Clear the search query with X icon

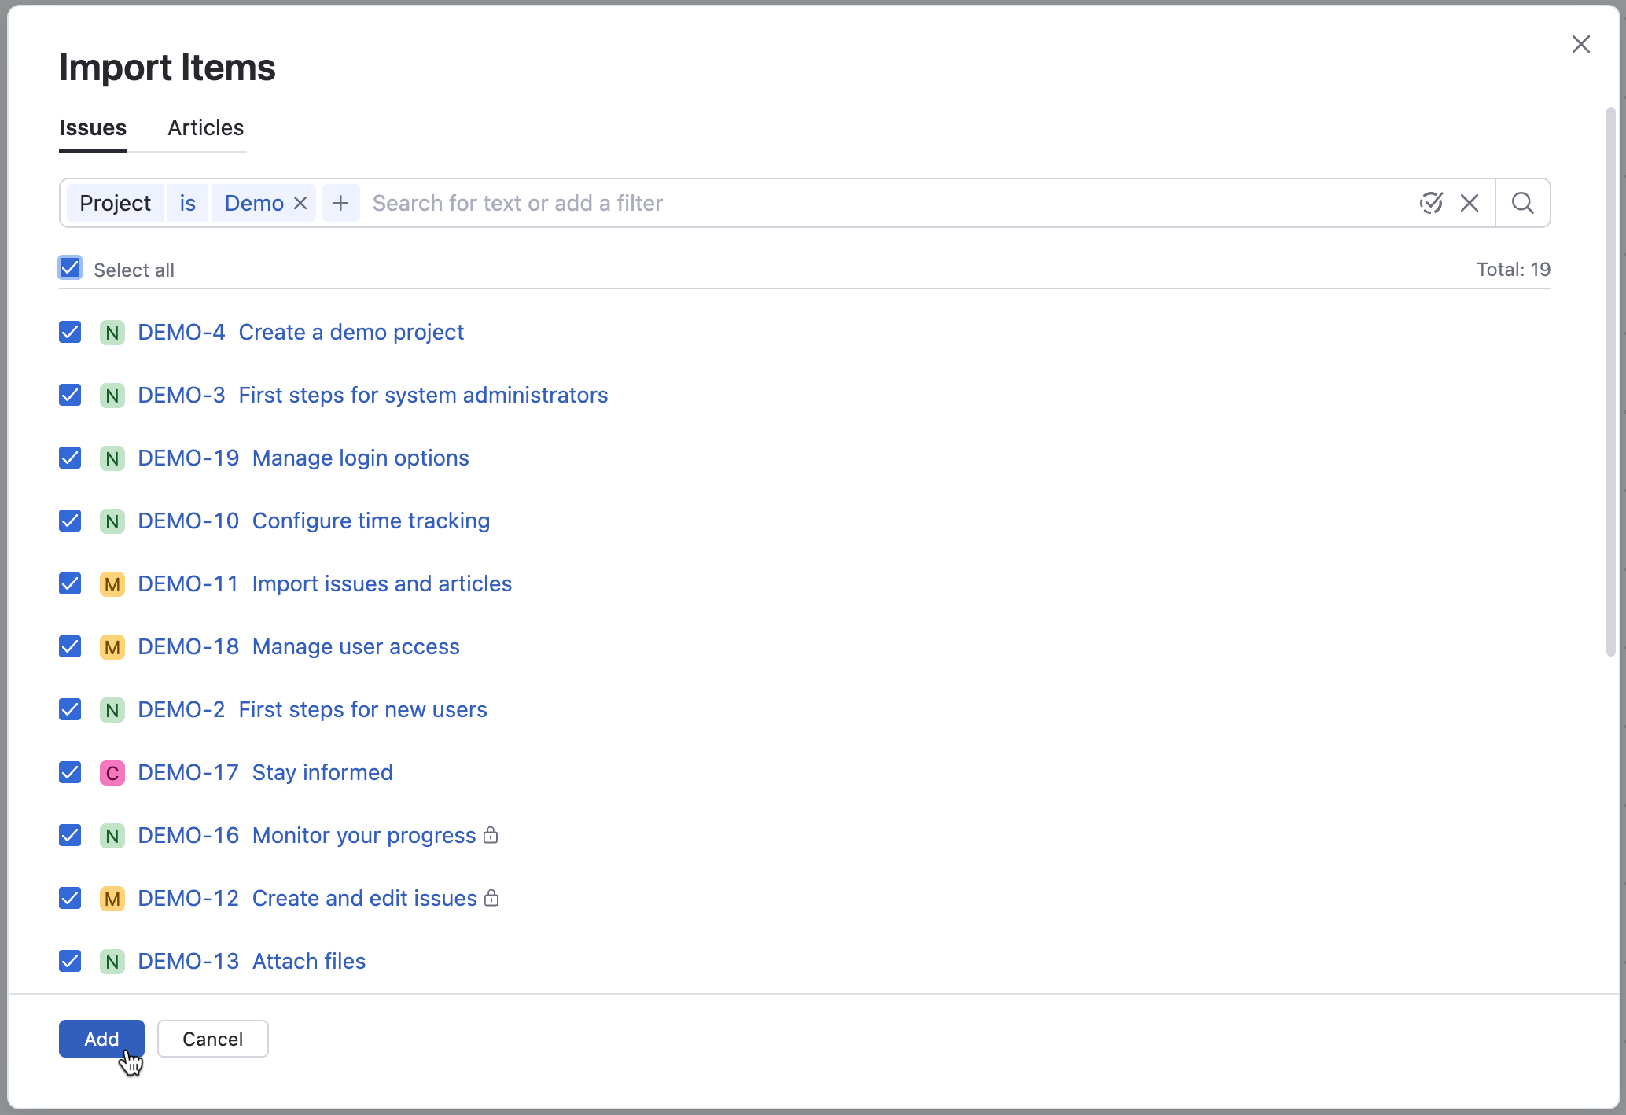point(1469,203)
